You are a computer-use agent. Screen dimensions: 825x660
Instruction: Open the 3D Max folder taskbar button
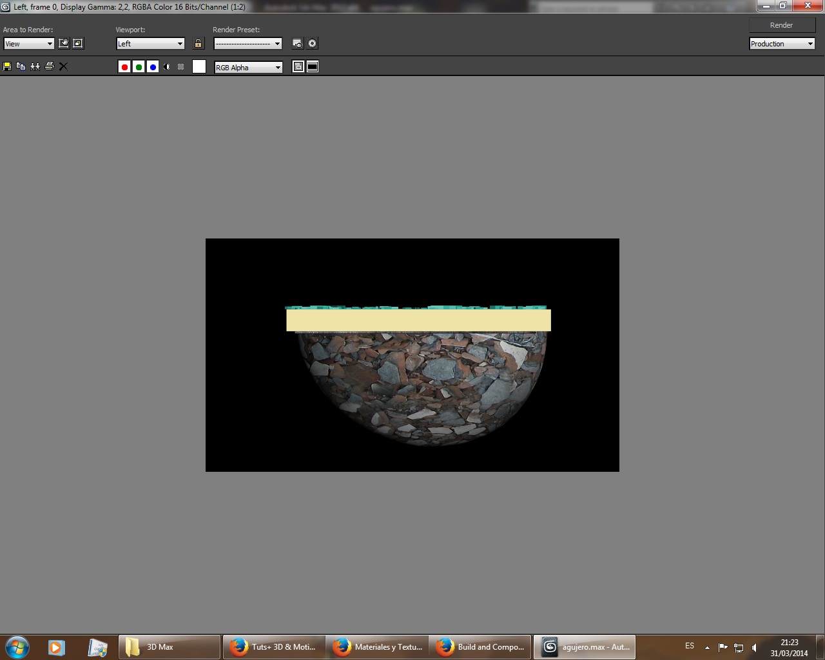click(170, 647)
